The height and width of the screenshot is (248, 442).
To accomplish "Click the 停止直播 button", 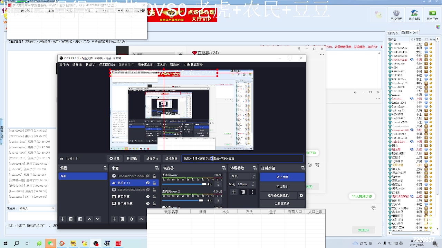I will click(x=282, y=177).
